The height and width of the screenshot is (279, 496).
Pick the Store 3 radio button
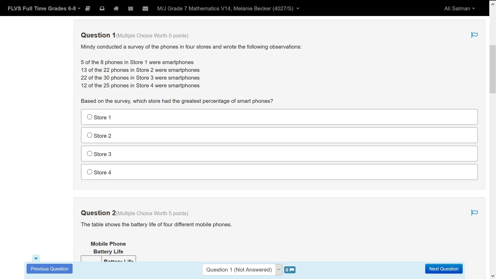point(90,154)
